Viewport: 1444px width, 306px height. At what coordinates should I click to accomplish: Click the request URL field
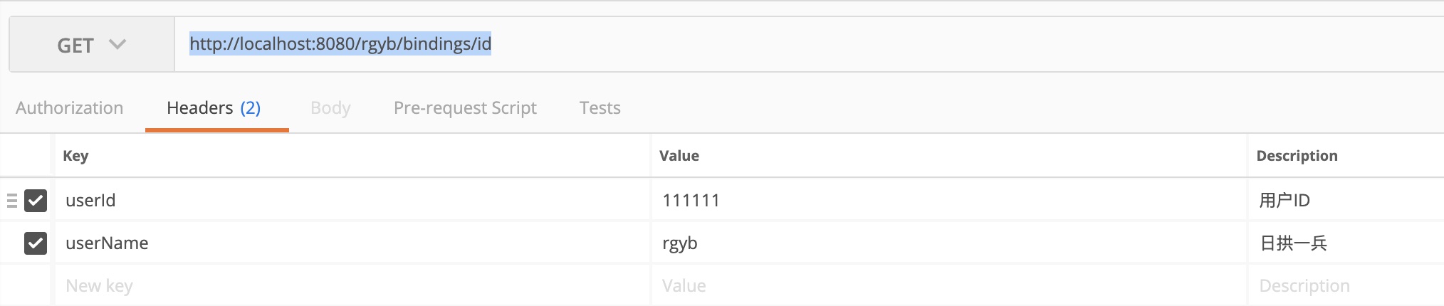pos(783,44)
